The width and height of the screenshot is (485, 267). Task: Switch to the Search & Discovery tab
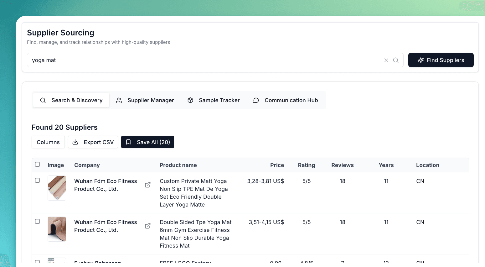tap(71, 100)
